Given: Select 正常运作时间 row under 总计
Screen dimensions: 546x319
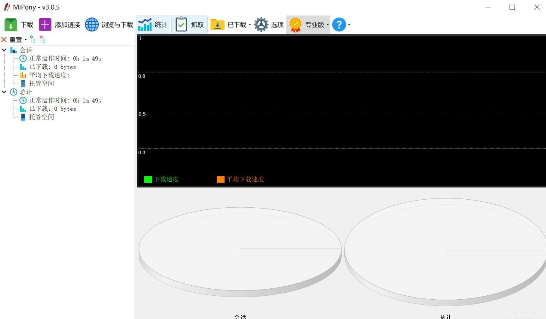Looking at the screenshot, I should click(x=60, y=100).
